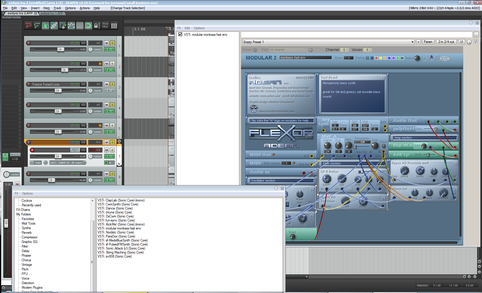
Task: Select Synths folder in FX browser
Action: coord(26,228)
